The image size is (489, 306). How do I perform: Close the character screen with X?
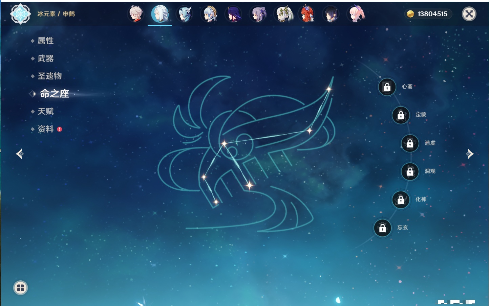[x=469, y=14]
